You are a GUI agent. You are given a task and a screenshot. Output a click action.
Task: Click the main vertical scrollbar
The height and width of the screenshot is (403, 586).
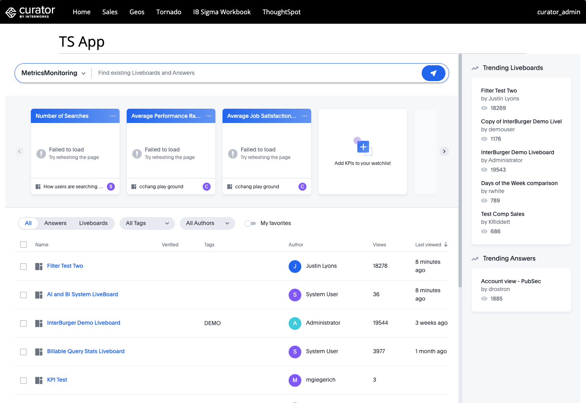(460, 170)
